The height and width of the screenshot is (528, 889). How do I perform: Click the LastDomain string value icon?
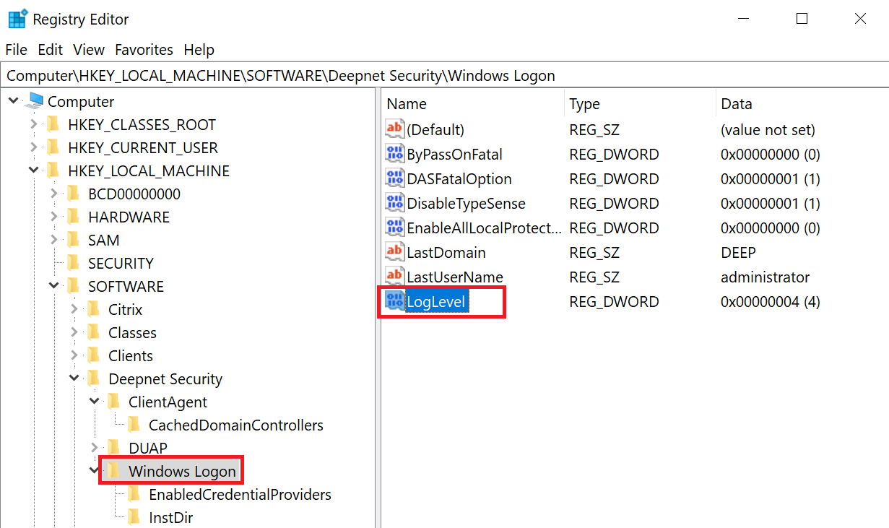click(x=395, y=252)
